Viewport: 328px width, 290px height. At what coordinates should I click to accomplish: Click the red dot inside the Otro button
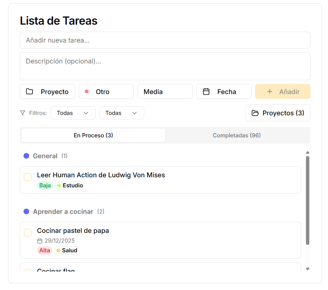(x=87, y=91)
